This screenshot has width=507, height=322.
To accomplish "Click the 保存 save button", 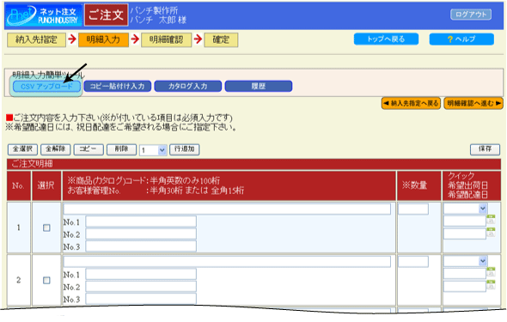I will coord(485,149).
